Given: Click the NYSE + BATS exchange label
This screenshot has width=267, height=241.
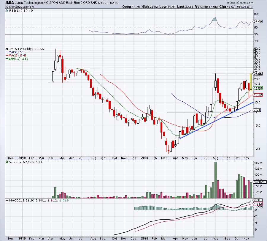Looking at the screenshot, I should click(108, 3).
